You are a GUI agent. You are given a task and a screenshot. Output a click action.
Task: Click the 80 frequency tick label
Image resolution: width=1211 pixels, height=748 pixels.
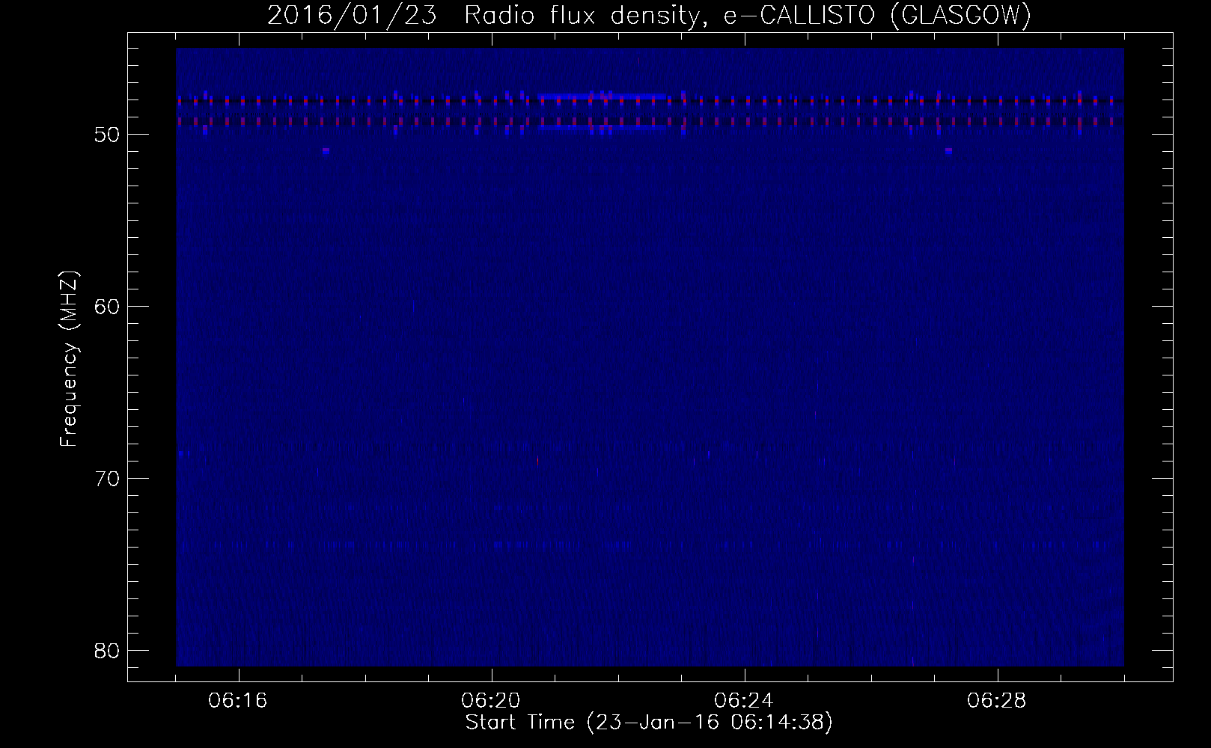click(x=108, y=651)
